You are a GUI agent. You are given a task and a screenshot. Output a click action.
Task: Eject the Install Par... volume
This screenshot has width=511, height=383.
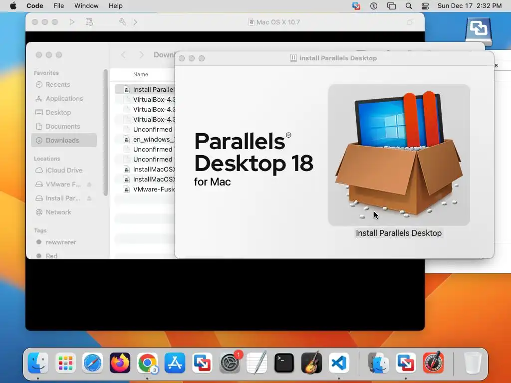(89, 198)
